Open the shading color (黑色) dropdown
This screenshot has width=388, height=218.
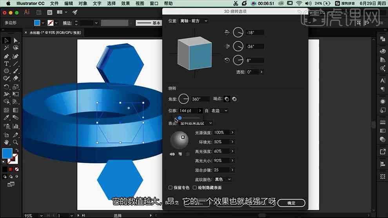pos(223,179)
